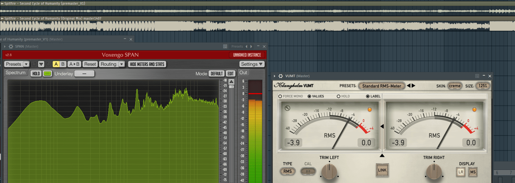Viewport: 515px width, 183px height.
Task: Click the spectrum range scrollbar handle
Action: 231,86
